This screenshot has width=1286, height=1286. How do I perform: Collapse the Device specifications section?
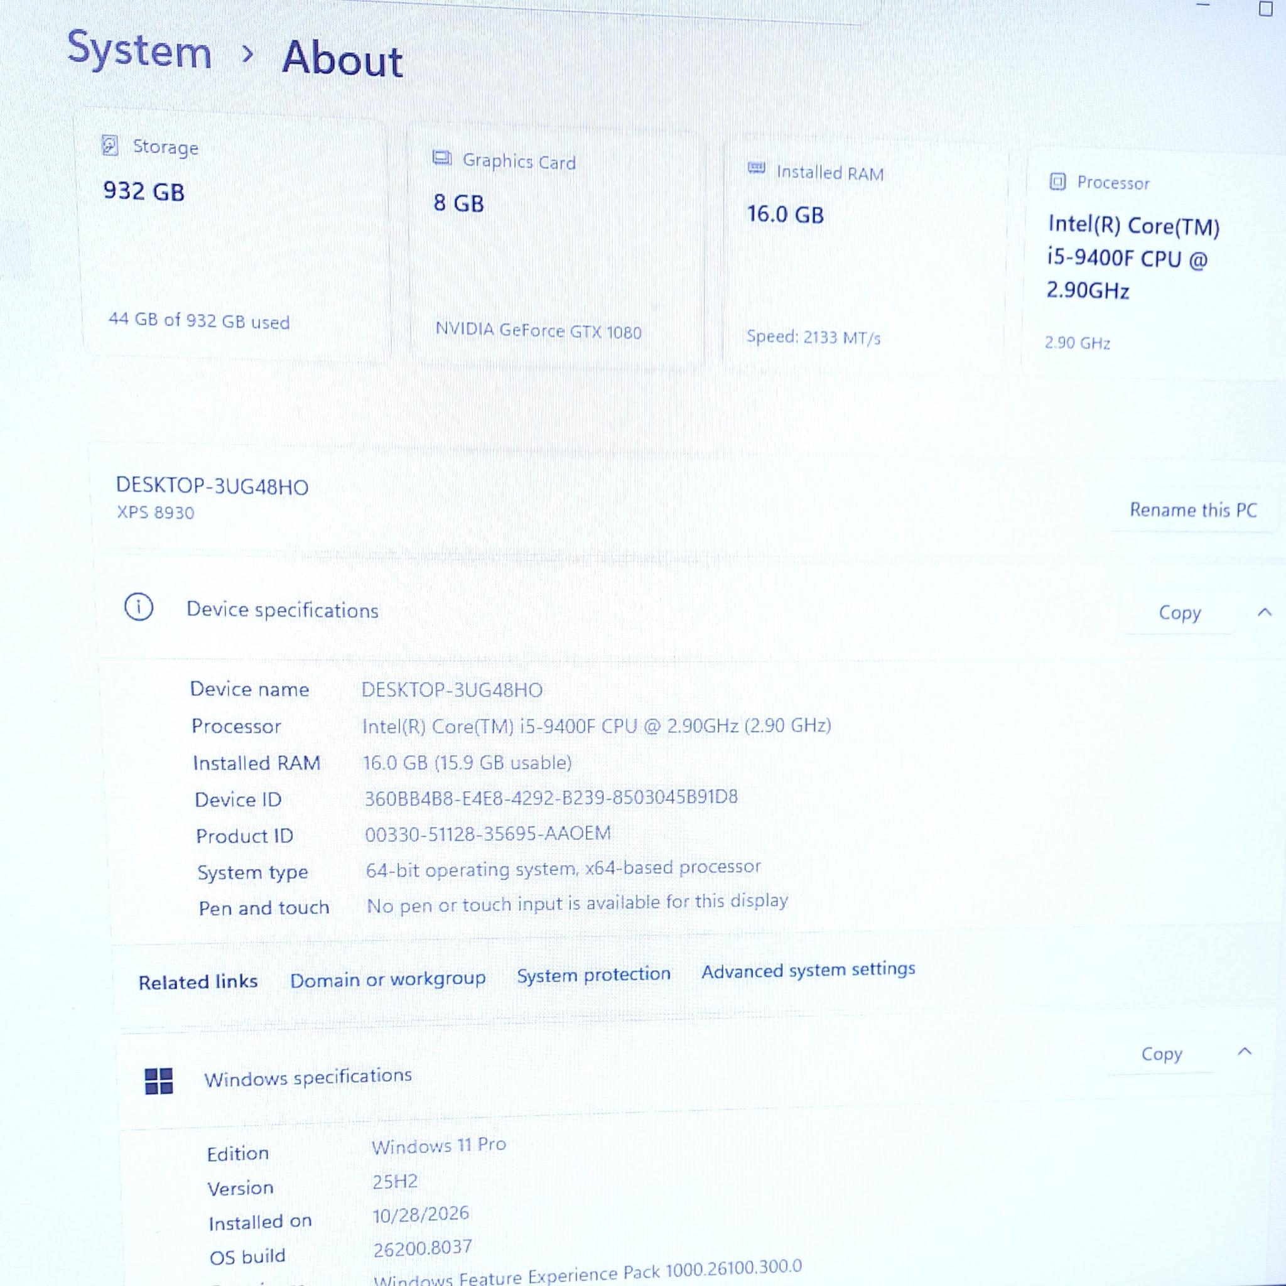coord(1265,612)
